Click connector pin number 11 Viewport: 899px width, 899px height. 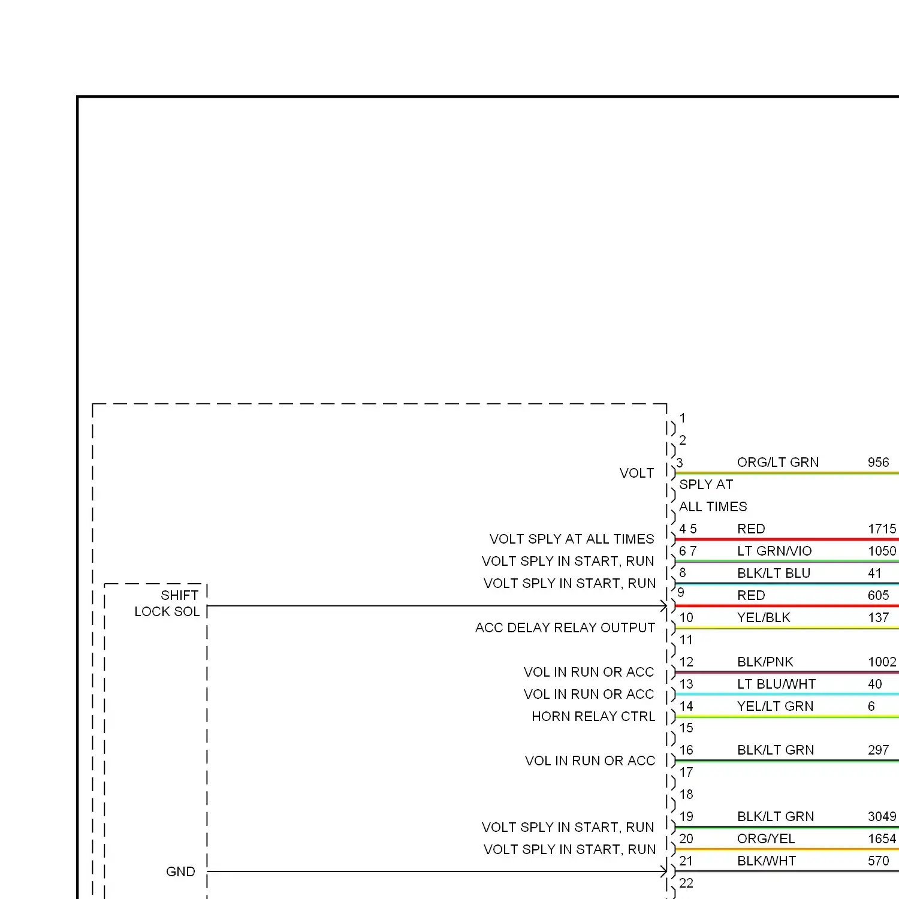coord(686,639)
